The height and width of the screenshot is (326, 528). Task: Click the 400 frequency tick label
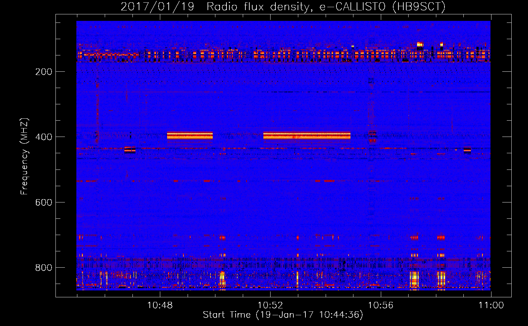44,137
